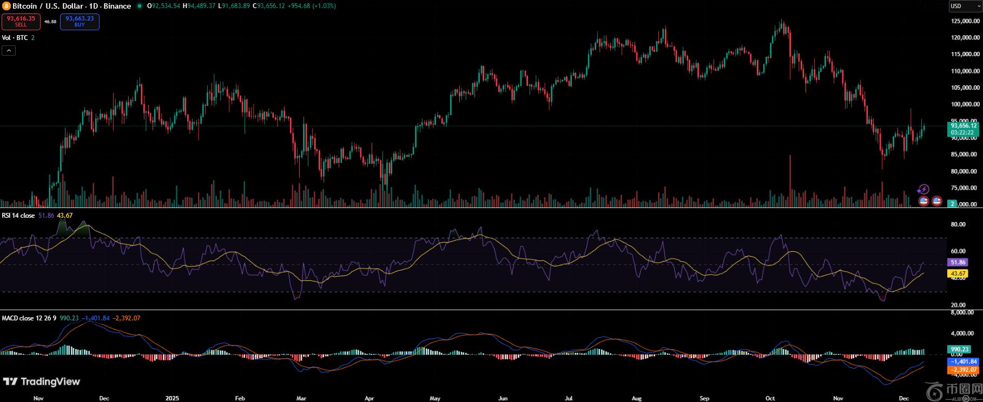983x402 pixels.
Task: Open the USD currency dropdown
Action: point(965,6)
